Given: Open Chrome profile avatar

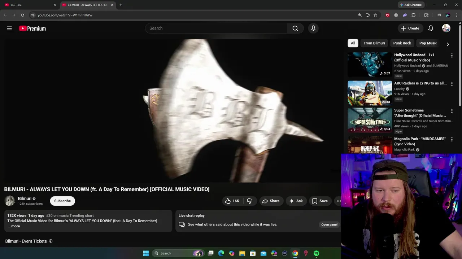Looking at the screenshot, I should [448, 15].
